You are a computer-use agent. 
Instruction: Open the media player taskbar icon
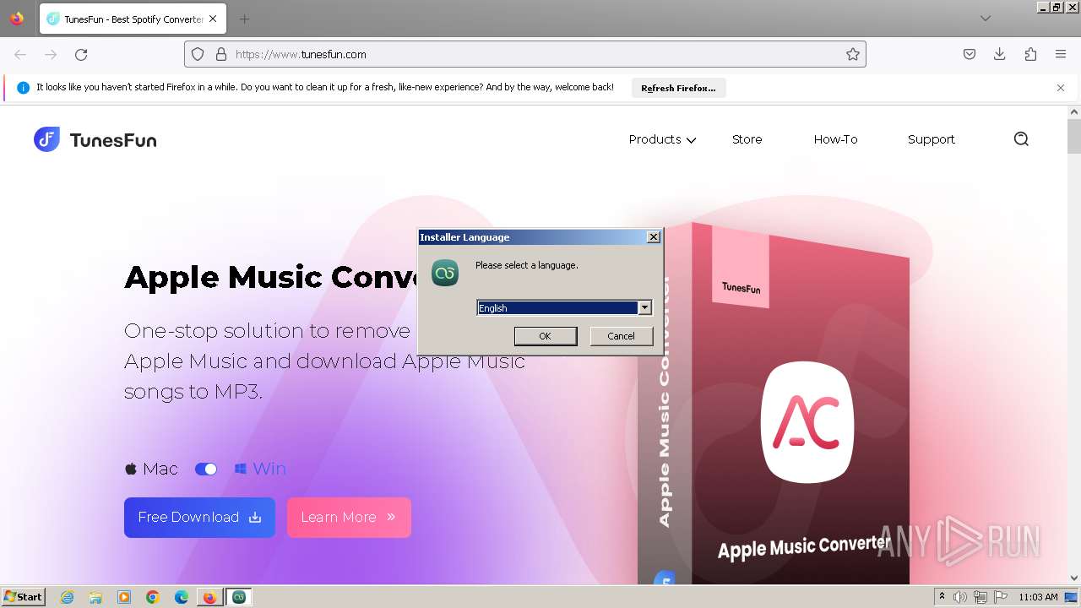[x=124, y=597]
